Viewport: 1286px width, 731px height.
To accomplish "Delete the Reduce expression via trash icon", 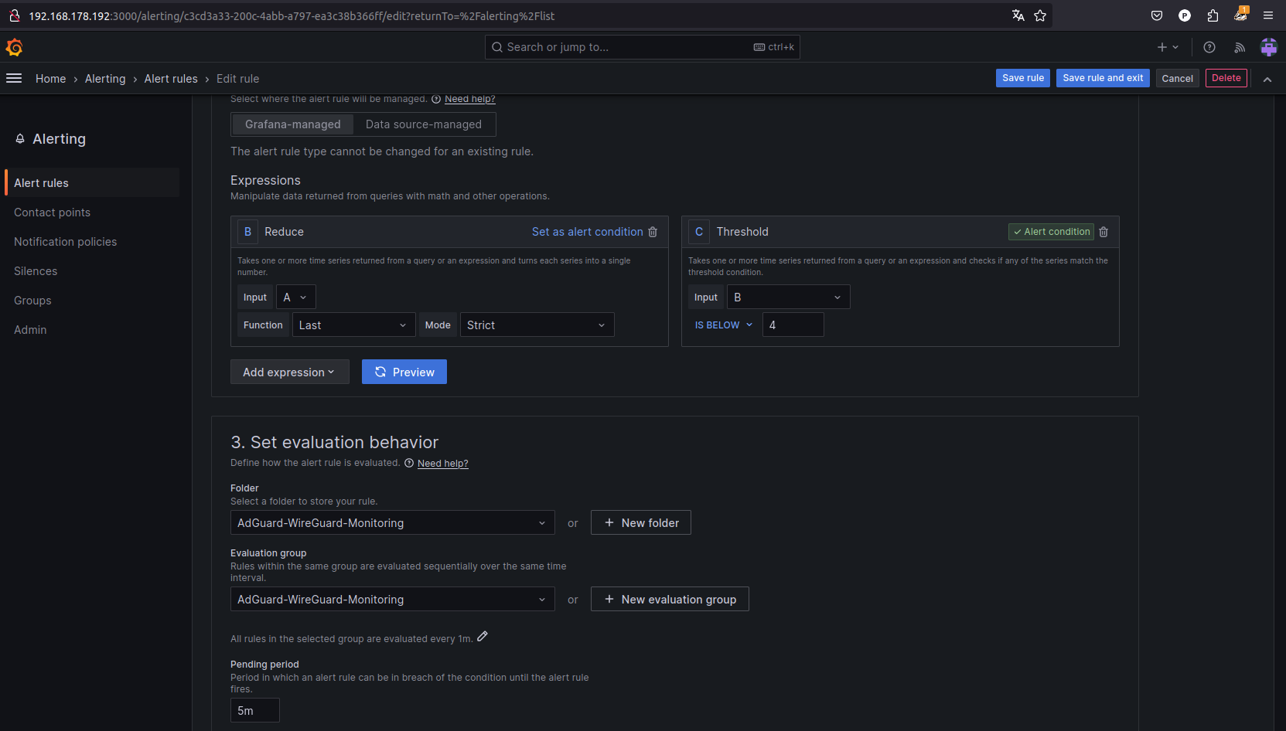I will point(653,232).
